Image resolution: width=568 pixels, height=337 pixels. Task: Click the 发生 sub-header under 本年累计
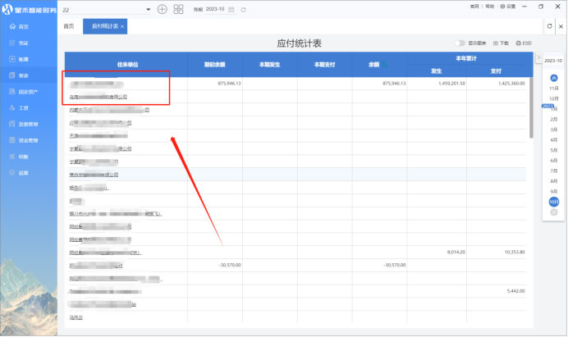click(436, 71)
